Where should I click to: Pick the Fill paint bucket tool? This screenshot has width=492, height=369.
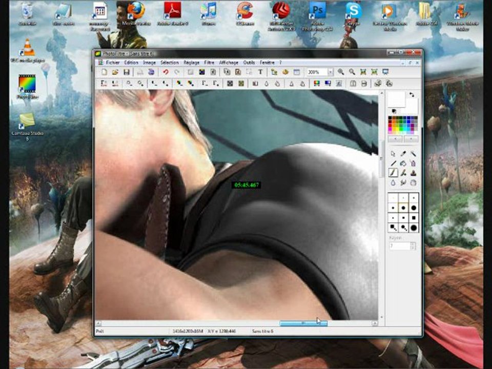pyautogui.click(x=403, y=163)
